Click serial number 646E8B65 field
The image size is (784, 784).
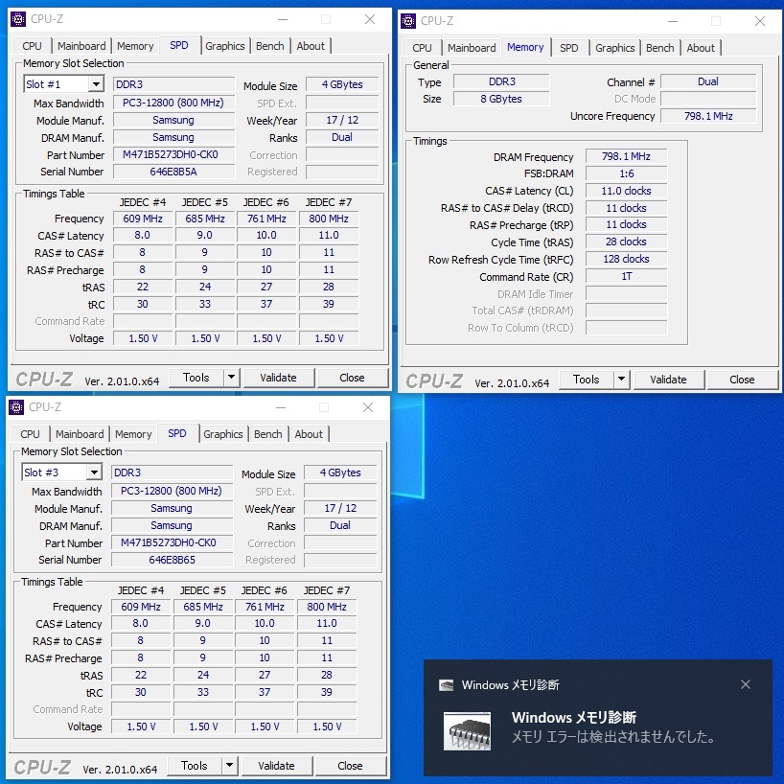point(172,560)
